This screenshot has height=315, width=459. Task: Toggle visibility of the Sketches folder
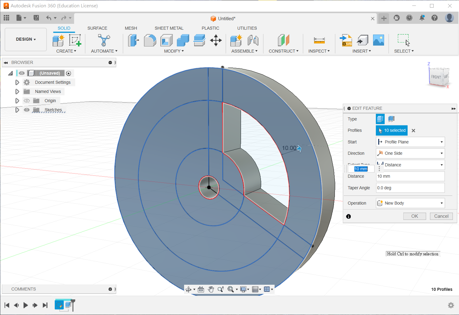tap(27, 110)
